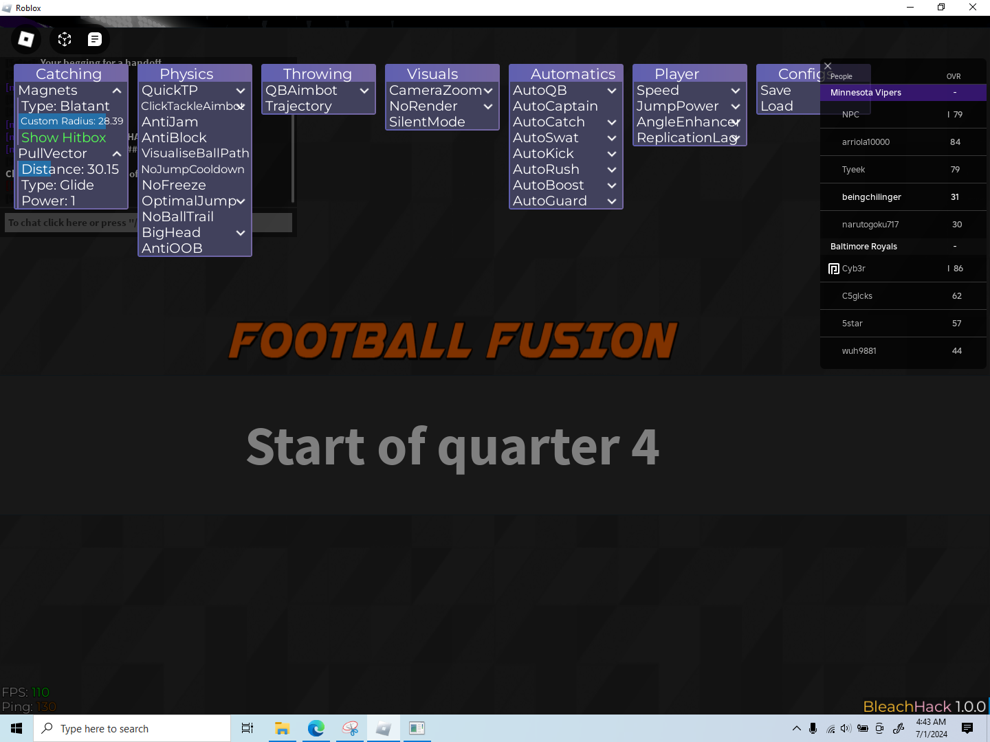
Task: Toggle the chat window icon
Action: (x=95, y=39)
